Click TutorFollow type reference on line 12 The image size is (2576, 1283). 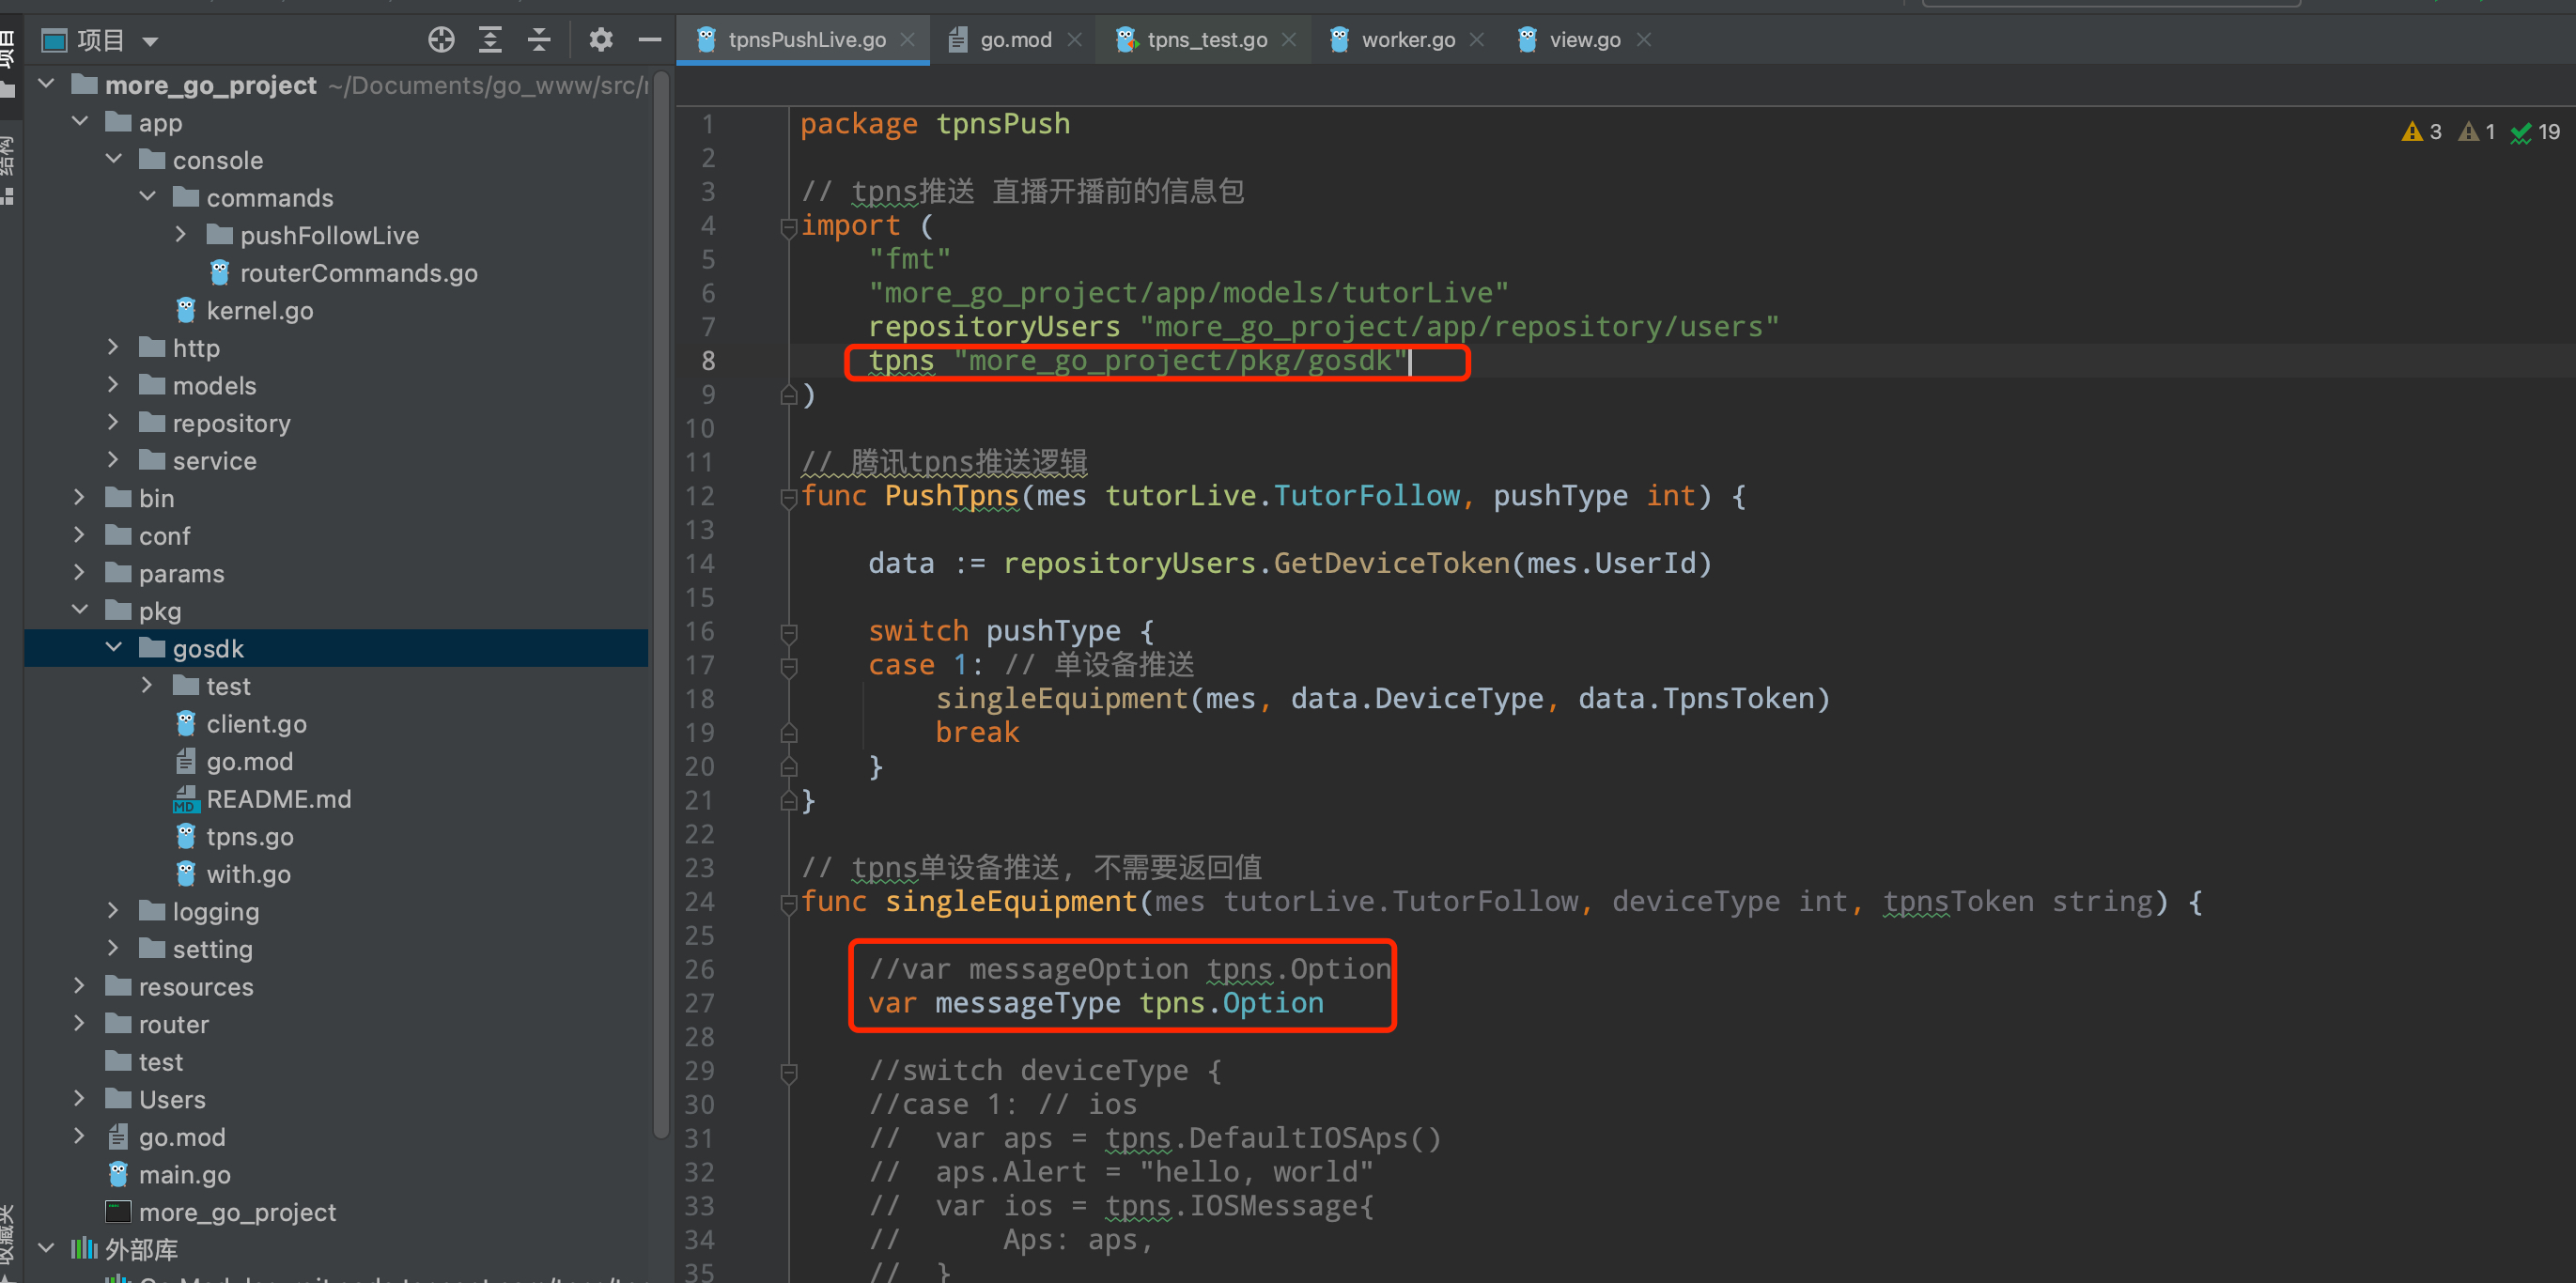point(1366,496)
